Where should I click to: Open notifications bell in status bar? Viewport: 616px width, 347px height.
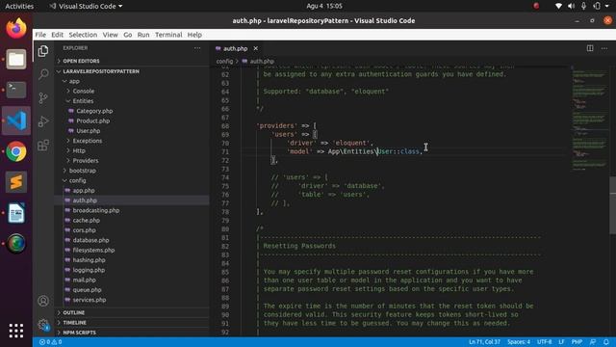coord(606,342)
